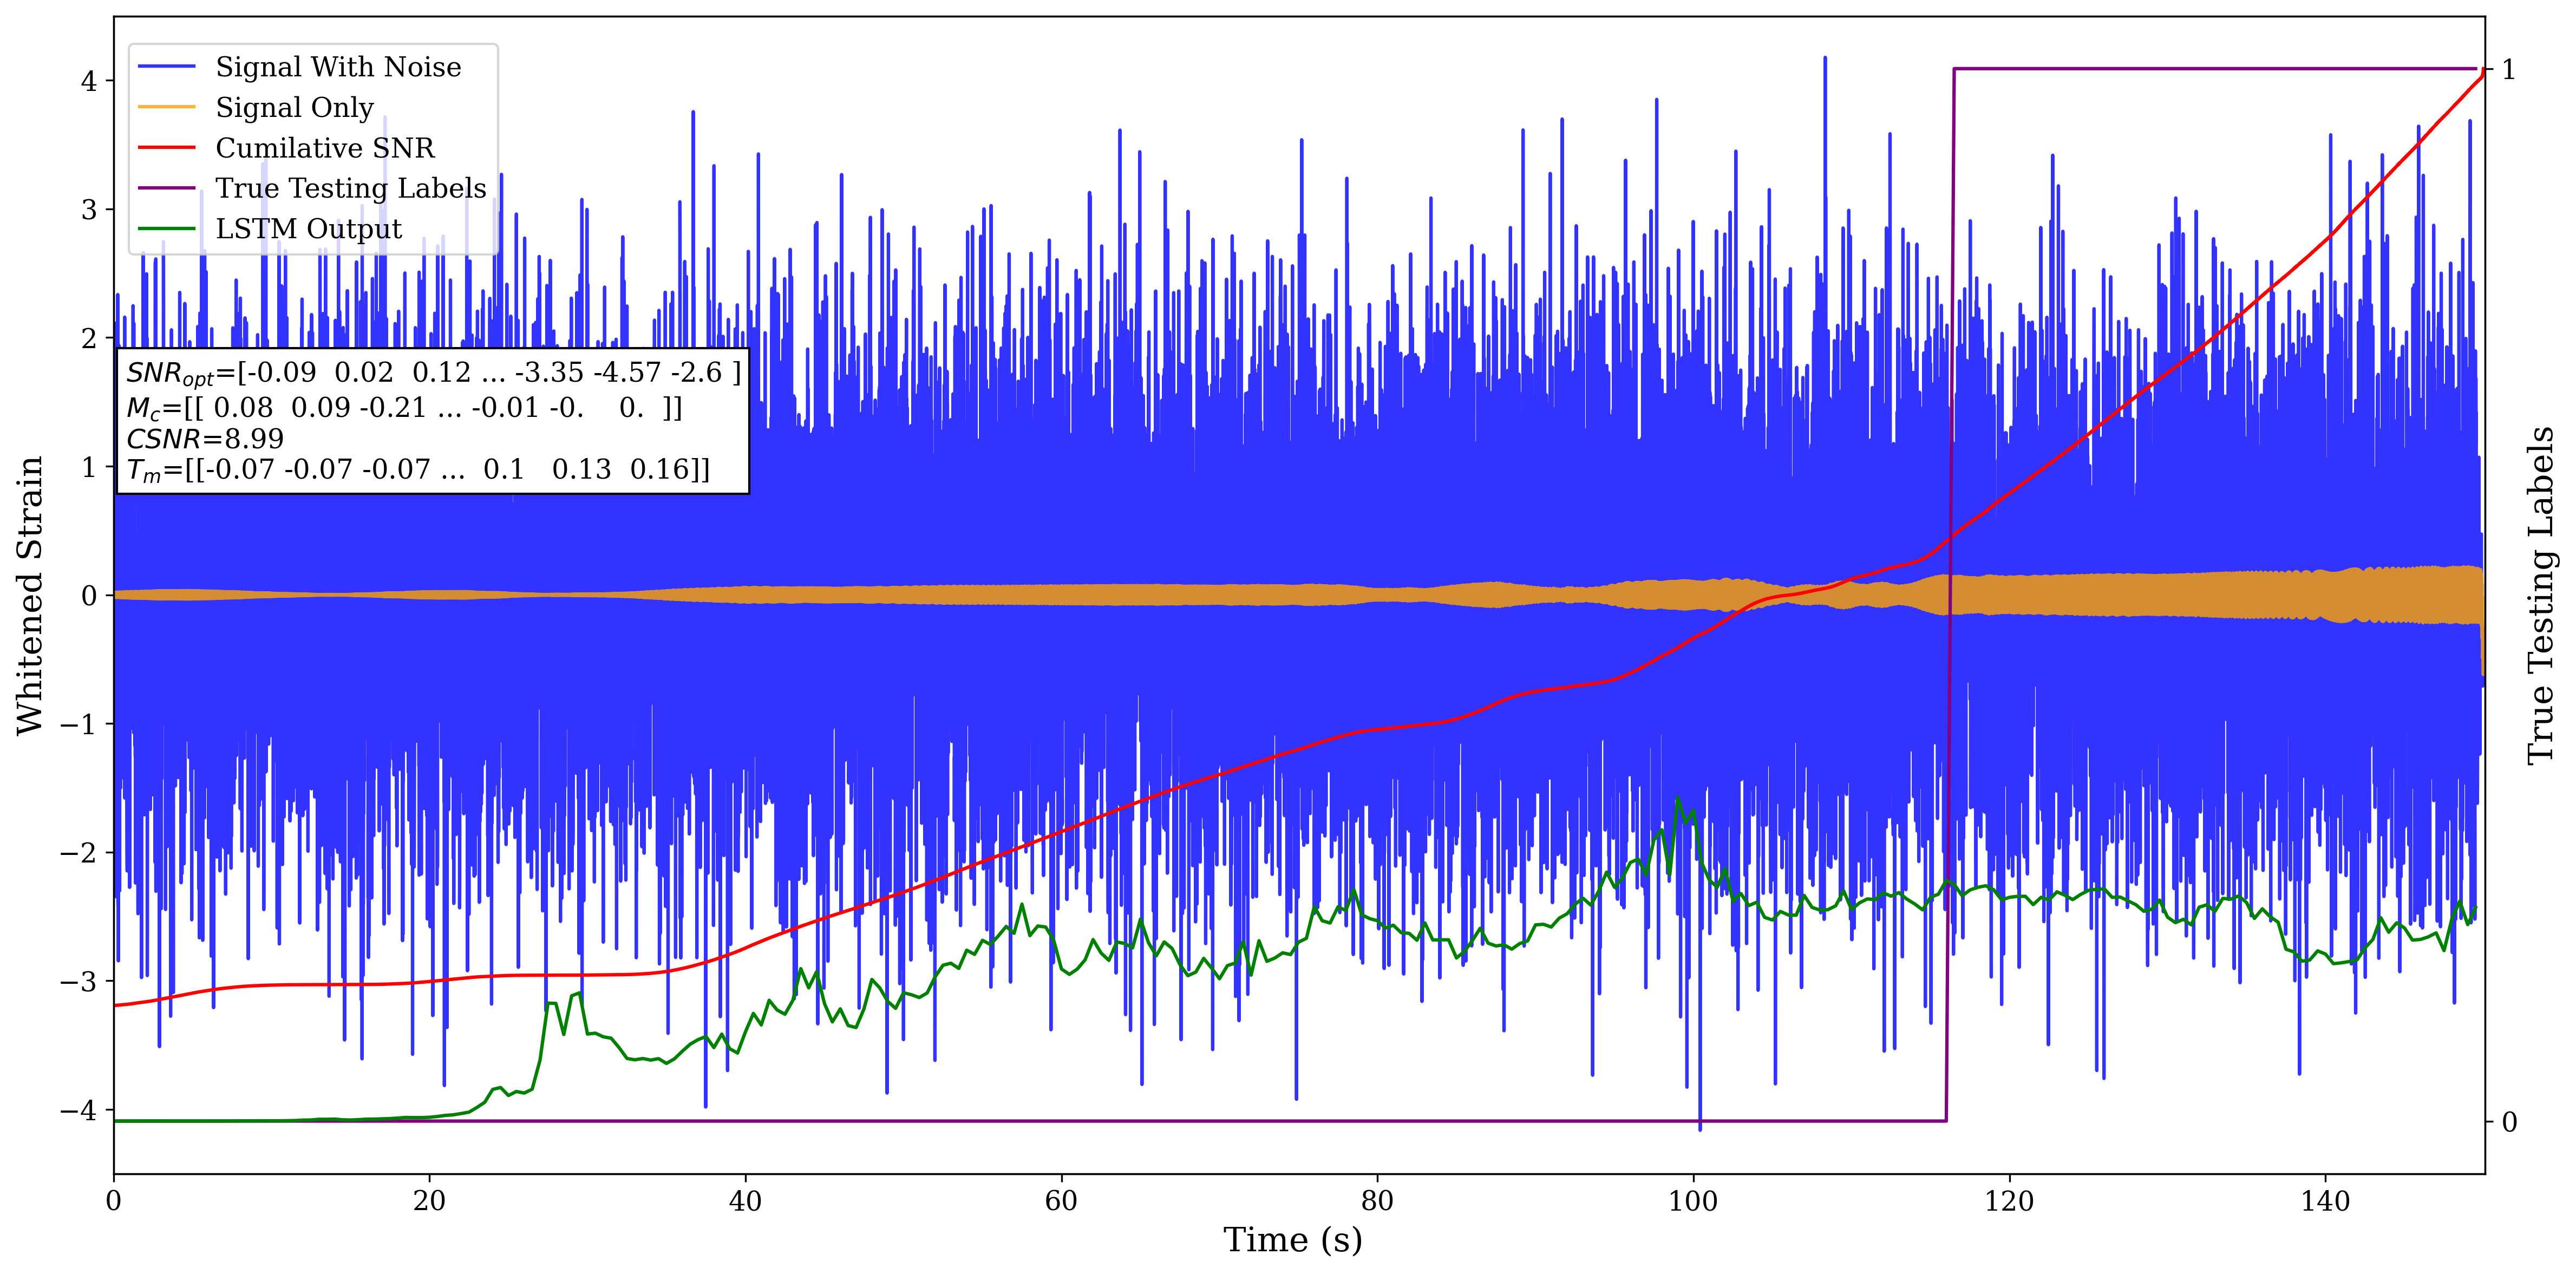This screenshot has height=1274, width=2576.
Task: Click the 'Signal With Noise' legend text
Action: point(338,67)
